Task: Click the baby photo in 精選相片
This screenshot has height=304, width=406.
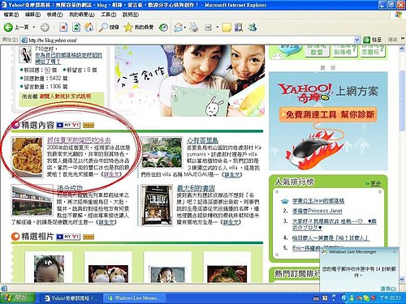Action: point(49,269)
